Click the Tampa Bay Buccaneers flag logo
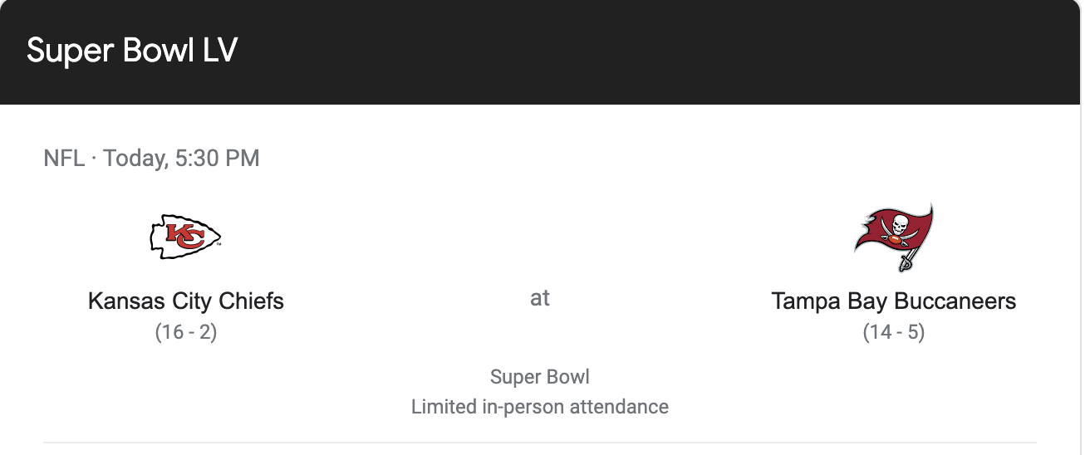The height and width of the screenshot is (455, 1085). (894, 237)
